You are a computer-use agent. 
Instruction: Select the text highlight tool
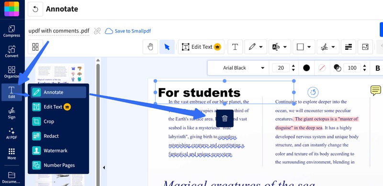(x=276, y=47)
